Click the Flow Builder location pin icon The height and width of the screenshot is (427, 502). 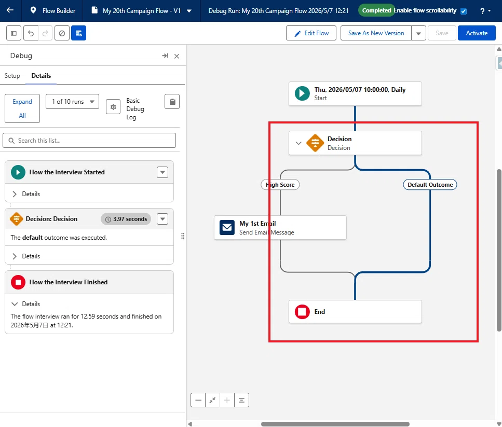33,10
